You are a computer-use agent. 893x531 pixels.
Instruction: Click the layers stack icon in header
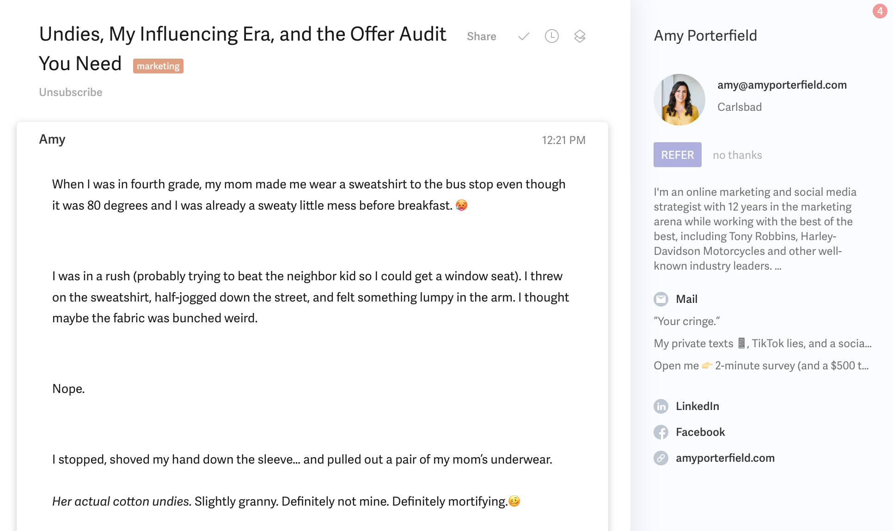pos(580,36)
